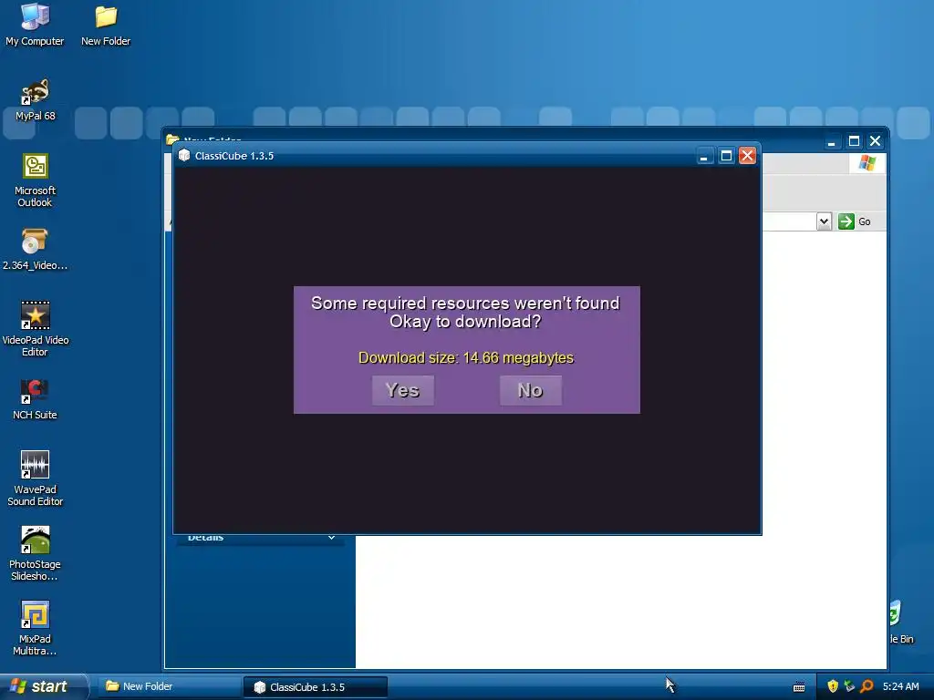The width and height of the screenshot is (934, 700).
Task: Maximize the New Folder explorer window
Action: (854, 141)
